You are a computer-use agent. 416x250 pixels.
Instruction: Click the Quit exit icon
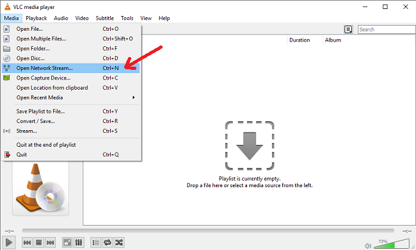tap(7, 154)
